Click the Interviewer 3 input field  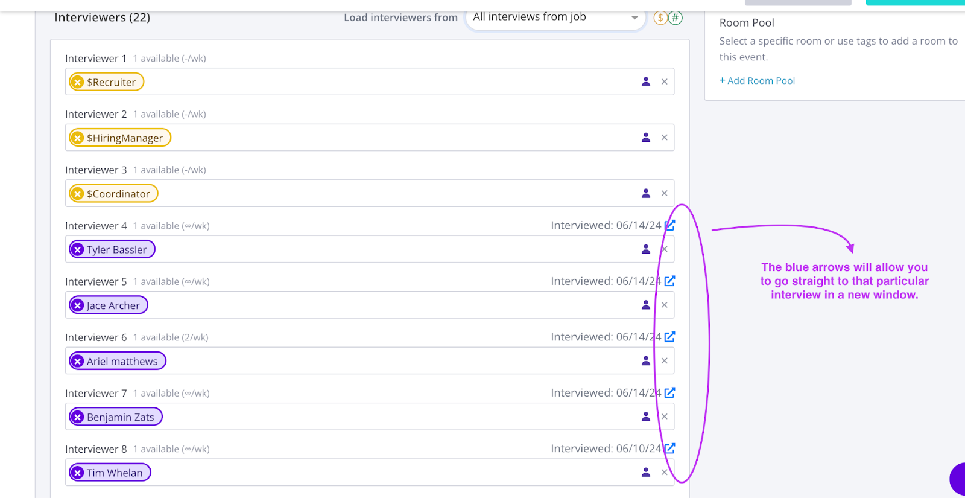(392, 194)
